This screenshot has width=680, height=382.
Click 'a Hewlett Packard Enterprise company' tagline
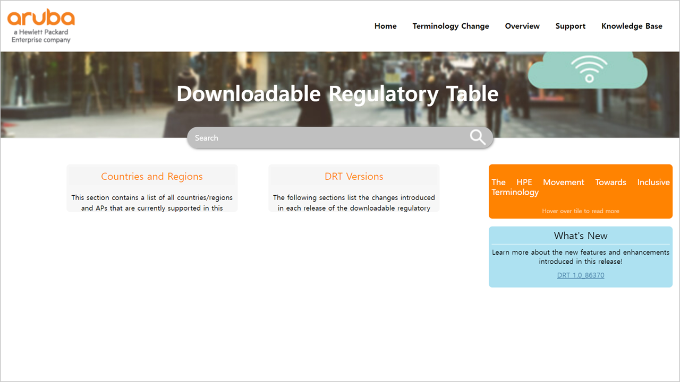click(41, 36)
